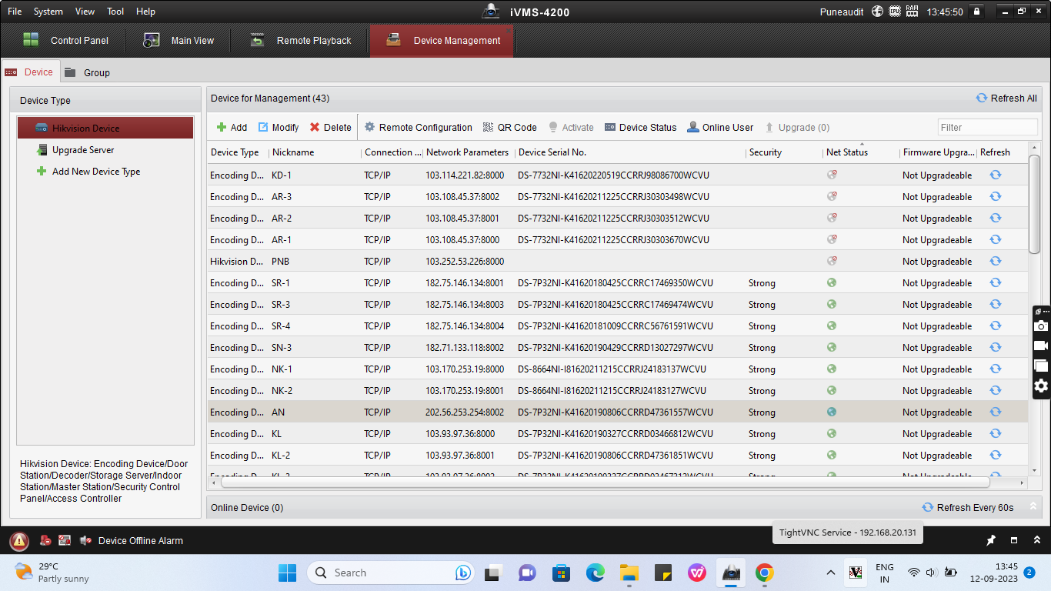The width and height of the screenshot is (1051, 591).
Task: Show hidden system tray icons
Action: pyautogui.click(x=830, y=573)
